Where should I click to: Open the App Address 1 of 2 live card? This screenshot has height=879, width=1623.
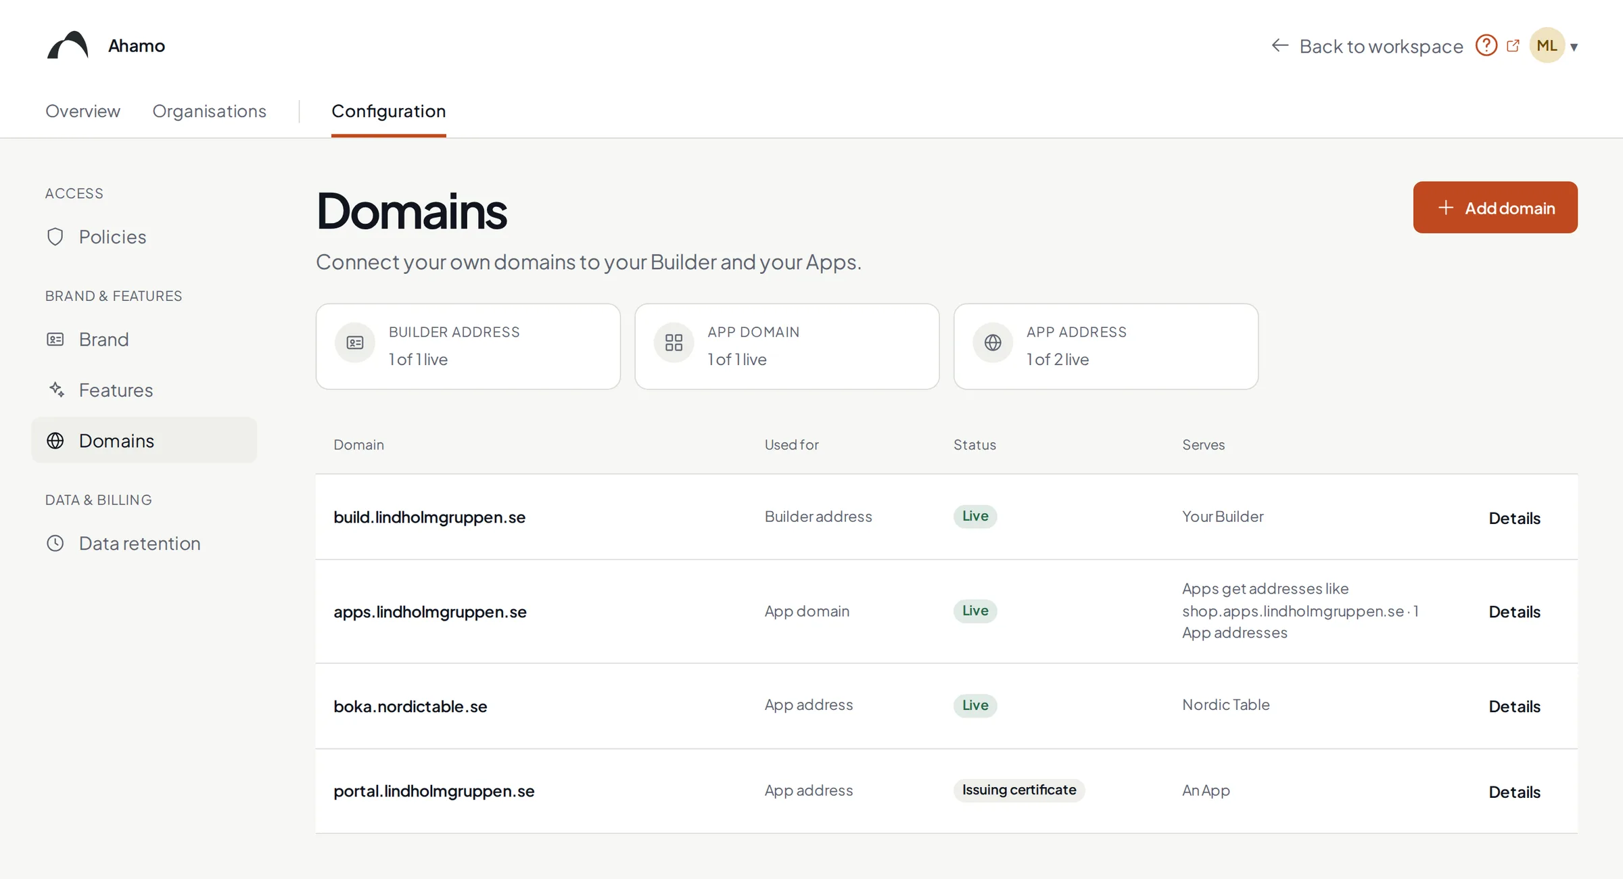pos(1106,346)
